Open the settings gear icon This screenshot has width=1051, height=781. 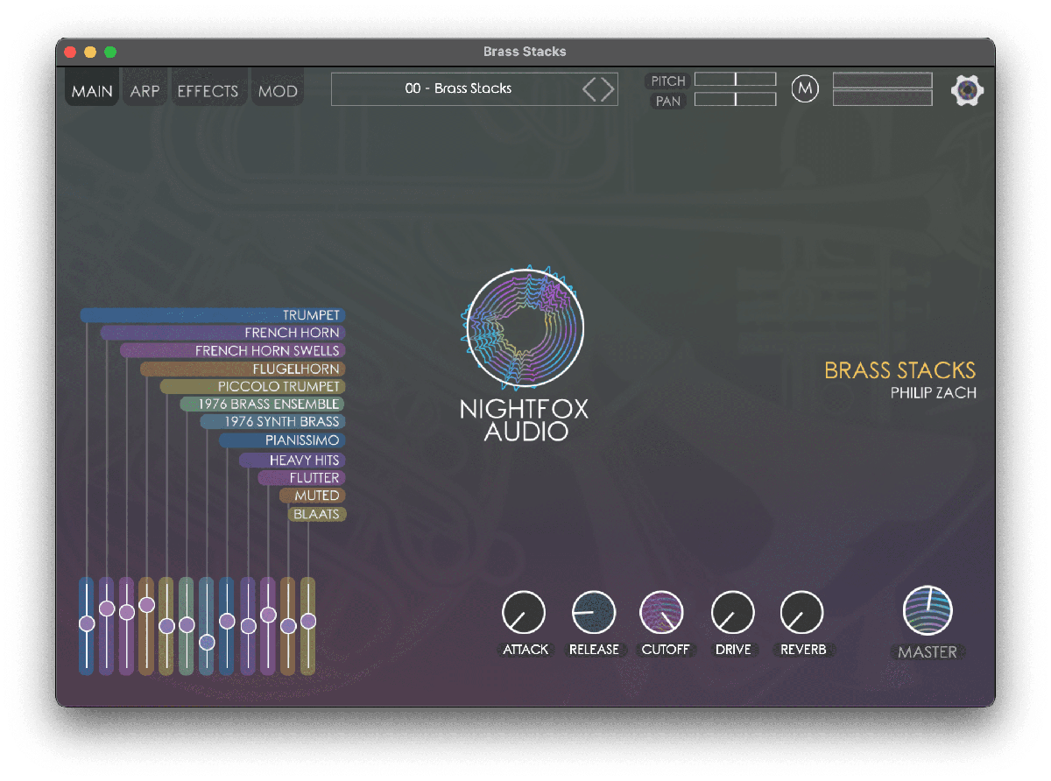(967, 90)
